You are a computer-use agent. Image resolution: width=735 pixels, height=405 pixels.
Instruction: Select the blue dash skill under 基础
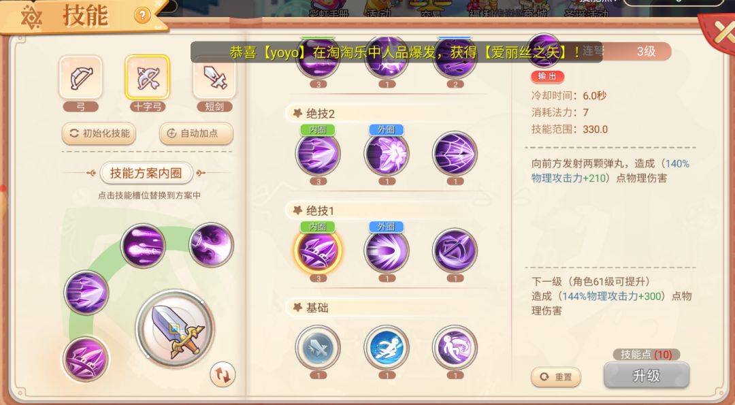pyautogui.click(x=387, y=348)
